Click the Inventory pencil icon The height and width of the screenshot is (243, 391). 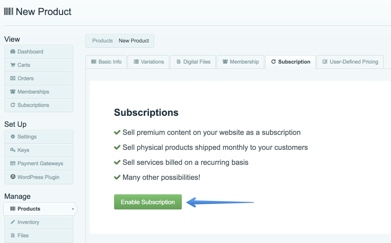(13, 222)
